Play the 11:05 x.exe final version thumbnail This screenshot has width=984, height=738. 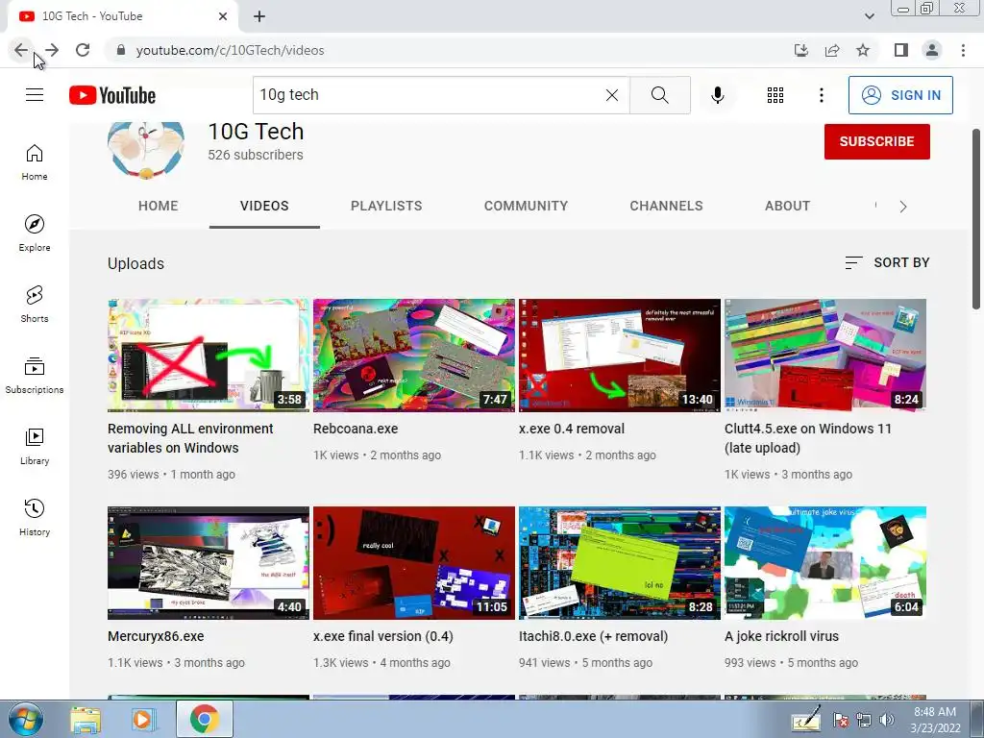[x=414, y=563]
